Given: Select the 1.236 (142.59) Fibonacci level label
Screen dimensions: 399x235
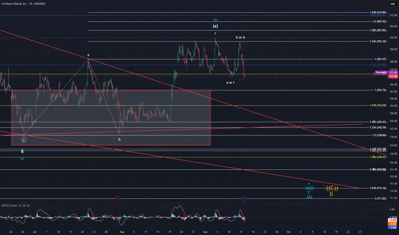Looking at the screenshot, I should 378,127.
